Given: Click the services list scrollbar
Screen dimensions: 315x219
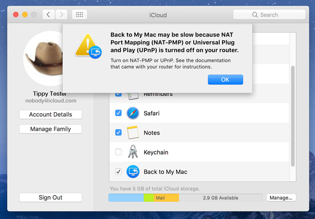Looking at the screenshot, I should [293, 116].
